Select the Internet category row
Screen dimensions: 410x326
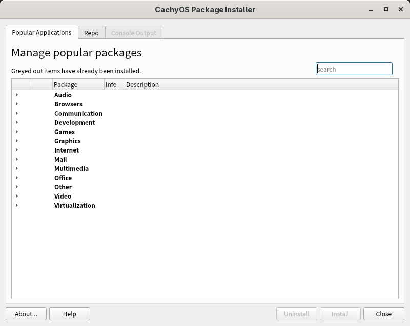coord(67,150)
